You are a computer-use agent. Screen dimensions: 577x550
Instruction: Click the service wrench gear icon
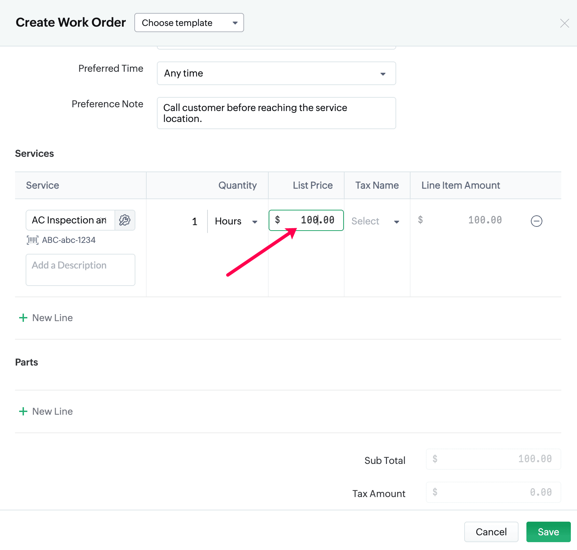pos(125,220)
